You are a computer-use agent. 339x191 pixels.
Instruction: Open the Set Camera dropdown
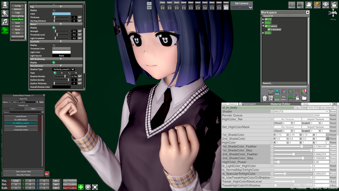[242, 7]
